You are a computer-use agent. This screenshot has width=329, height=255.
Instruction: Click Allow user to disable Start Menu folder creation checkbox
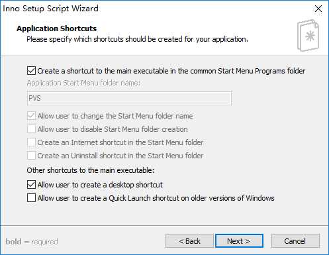(x=31, y=129)
